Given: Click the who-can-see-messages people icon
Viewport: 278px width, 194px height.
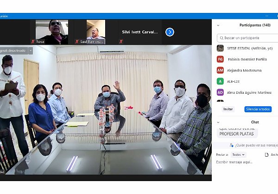Looking at the screenshot, I should pos(231,145).
